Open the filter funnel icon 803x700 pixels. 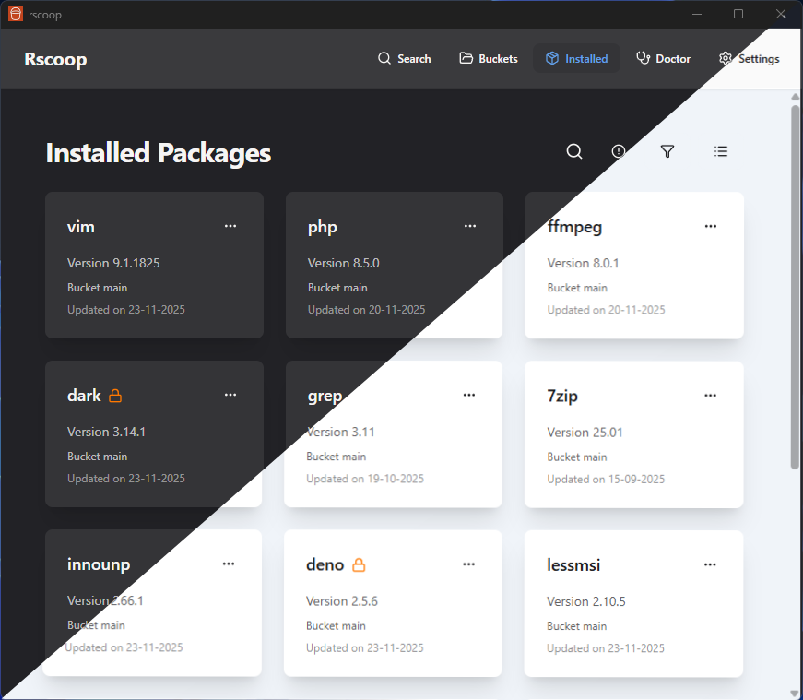(667, 151)
